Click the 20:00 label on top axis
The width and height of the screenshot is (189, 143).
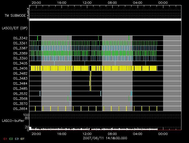coord(36,2)
